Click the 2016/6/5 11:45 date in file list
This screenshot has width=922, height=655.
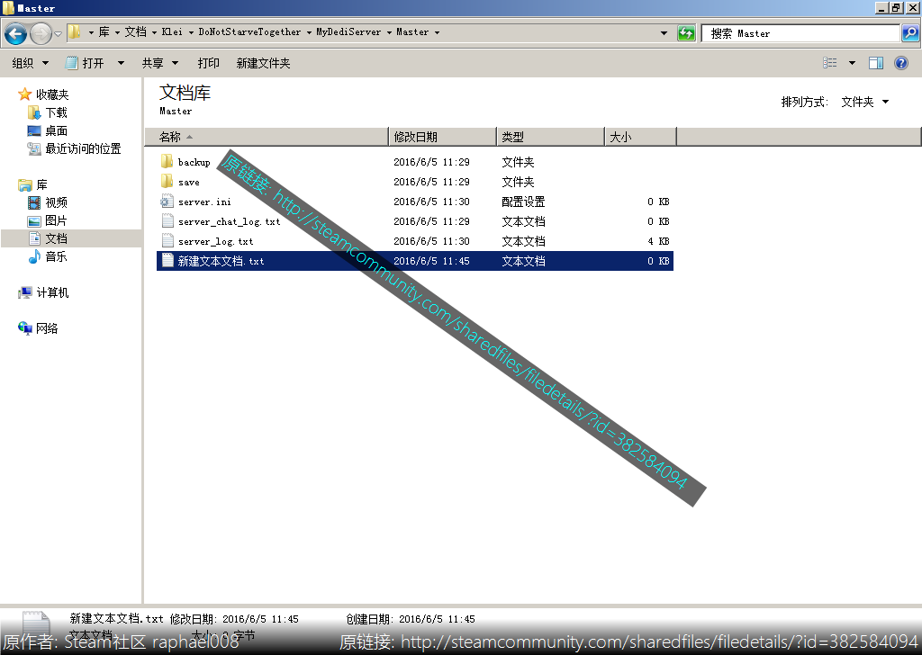click(431, 261)
